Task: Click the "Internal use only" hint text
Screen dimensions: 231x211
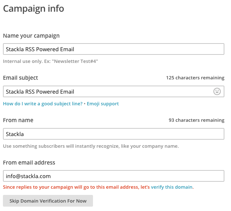Action: coord(51,61)
